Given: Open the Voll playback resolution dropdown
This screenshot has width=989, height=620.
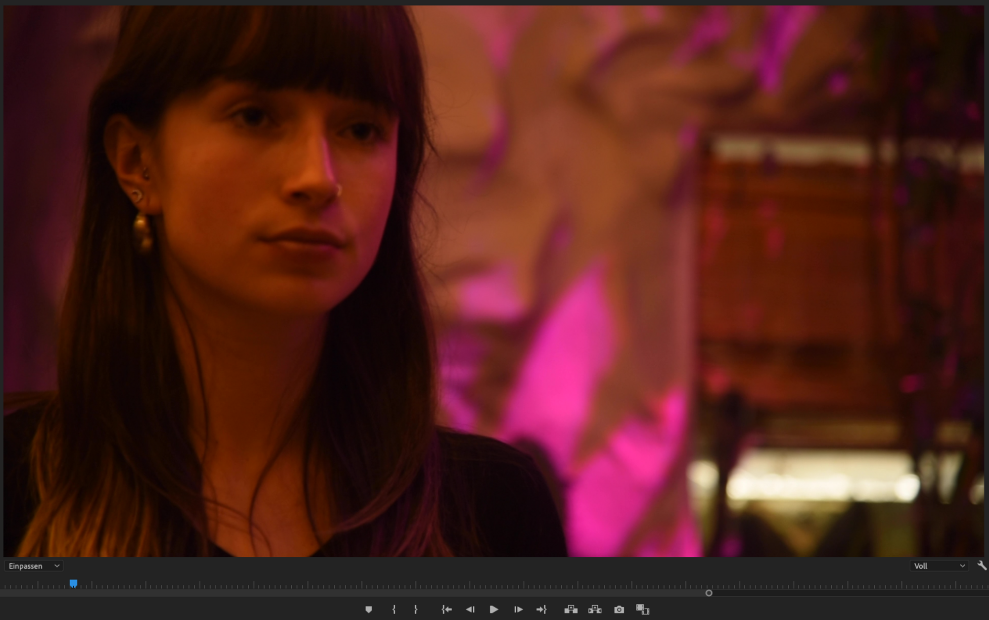Looking at the screenshot, I should [939, 566].
